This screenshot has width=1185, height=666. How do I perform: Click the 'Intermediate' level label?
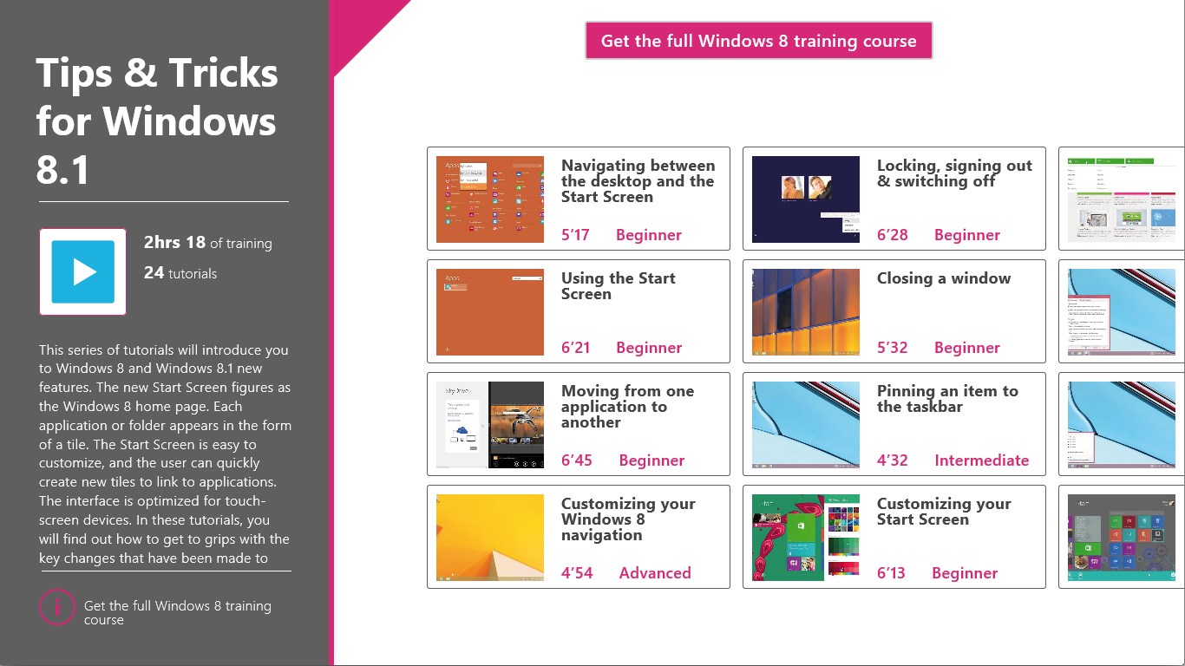pyautogui.click(x=982, y=460)
